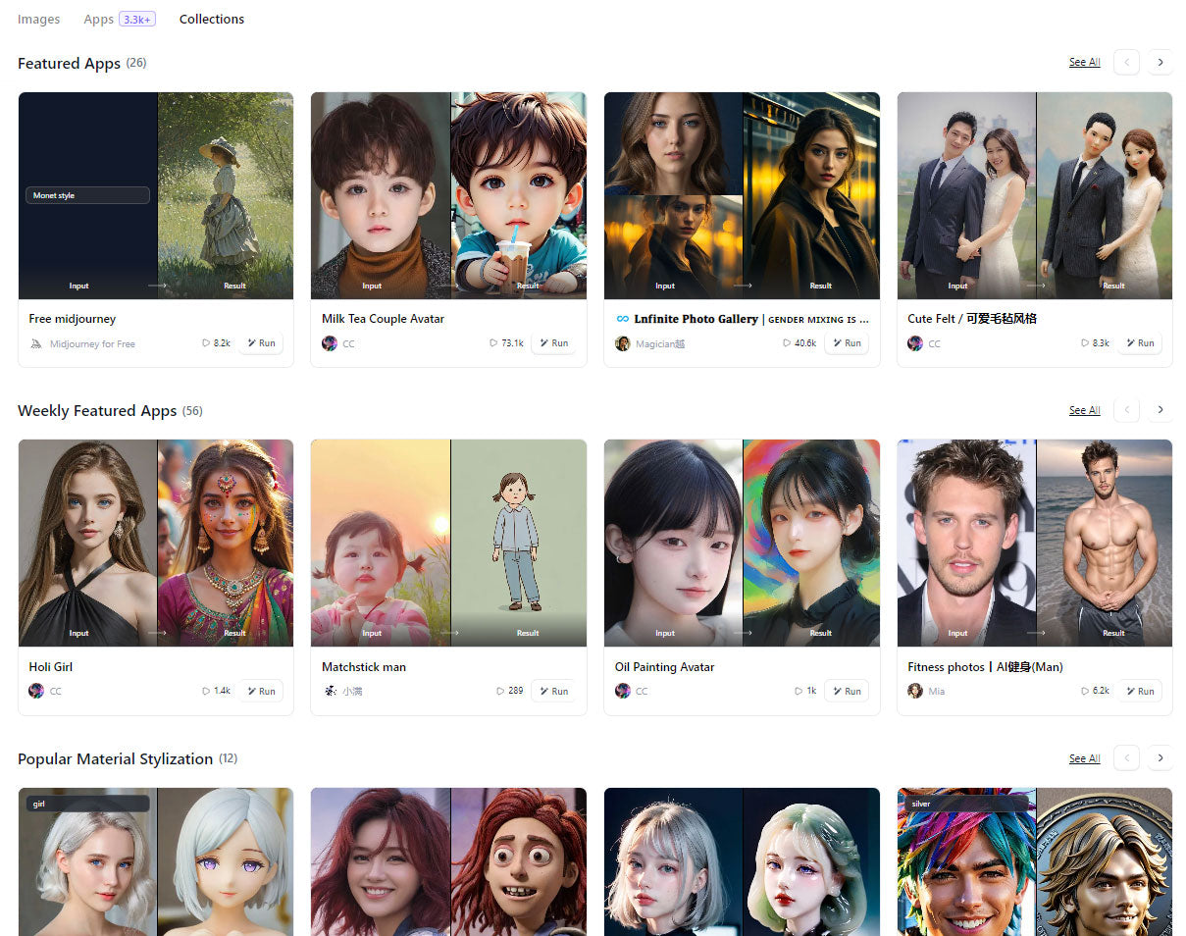
Task: Click the Midjourney for Free author name
Action: click(x=92, y=343)
